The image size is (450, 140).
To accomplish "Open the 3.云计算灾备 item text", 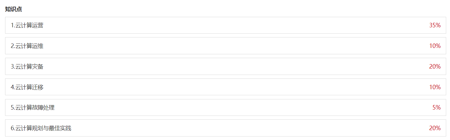I will click(27, 67).
